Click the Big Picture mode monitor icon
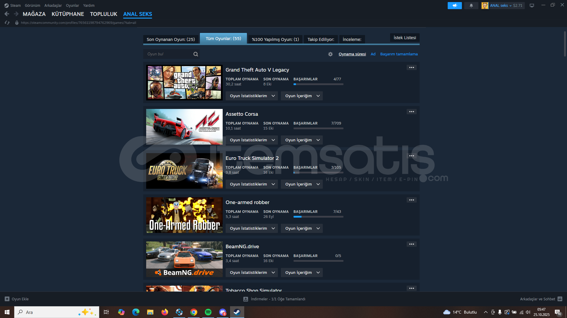Image resolution: width=567 pixels, height=318 pixels. (x=532, y=6)
